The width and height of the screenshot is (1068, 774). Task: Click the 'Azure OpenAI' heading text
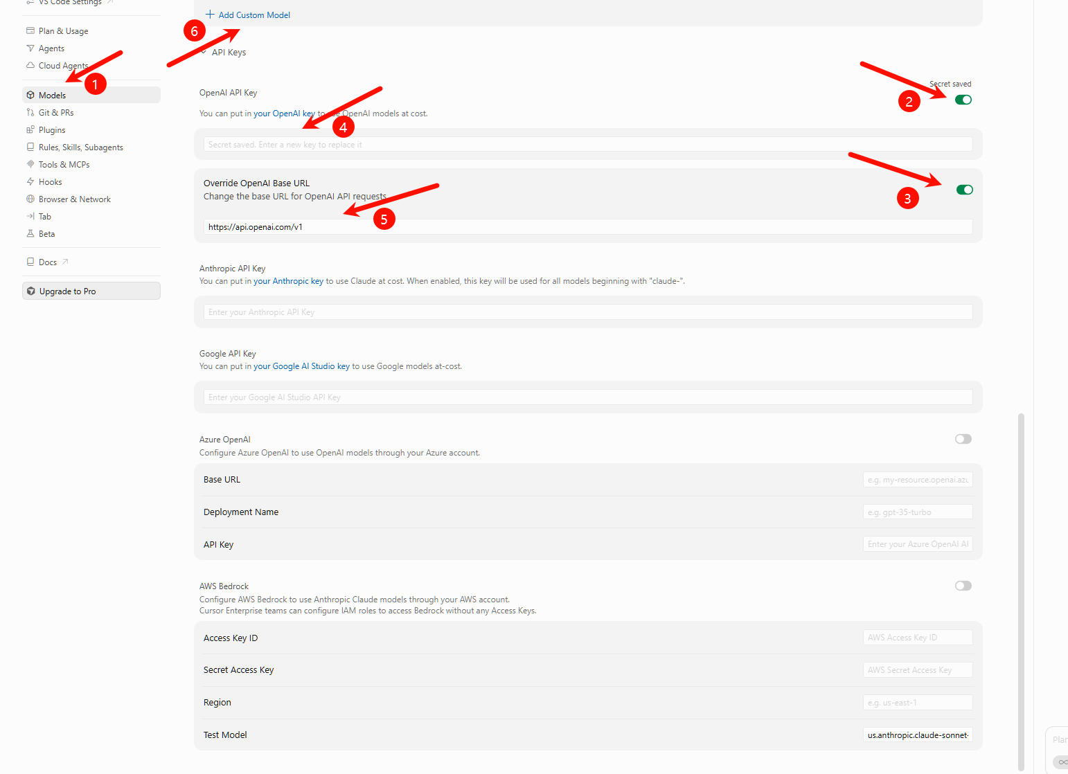click(224, 440)
